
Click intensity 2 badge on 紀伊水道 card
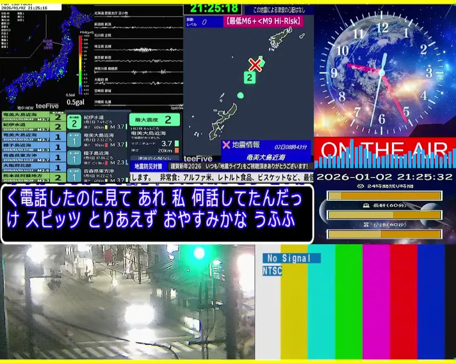(x=74, y=123)
